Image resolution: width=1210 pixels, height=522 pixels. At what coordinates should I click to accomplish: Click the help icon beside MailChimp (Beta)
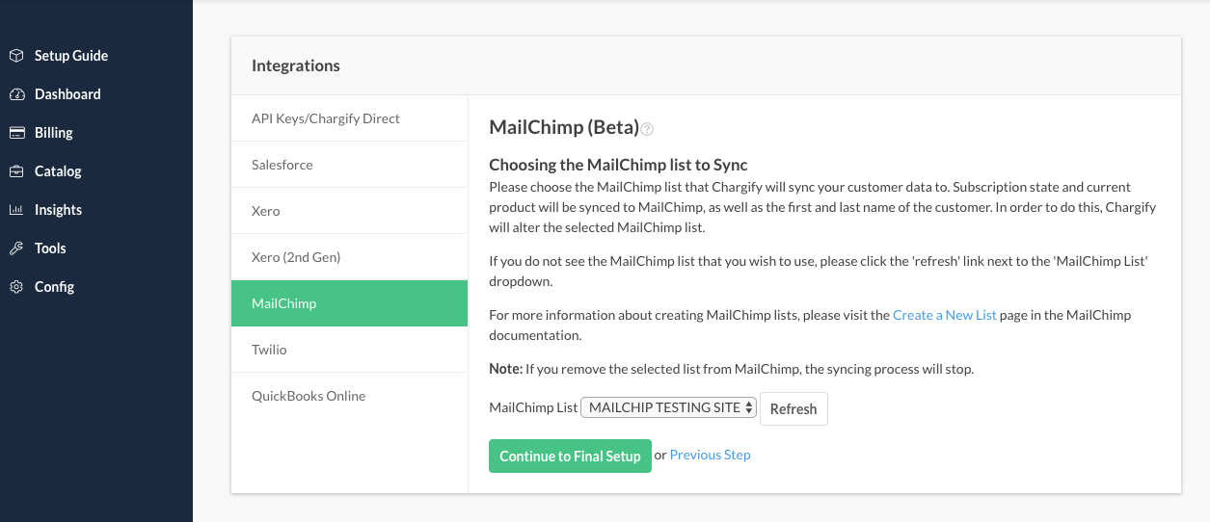click(x=648, y=129)
